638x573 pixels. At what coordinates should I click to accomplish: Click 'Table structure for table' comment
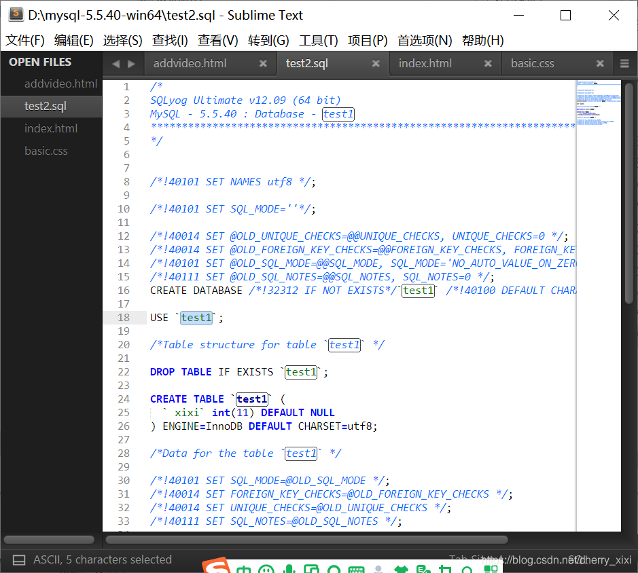tap(239, 345)
